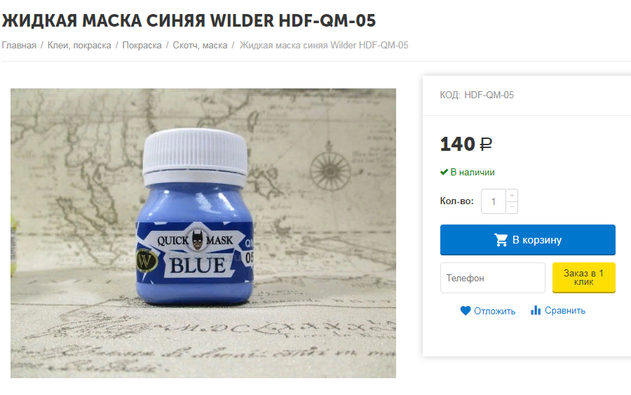
Task: Open the blue Quick Mask product photo
Action: click(203, 233)
